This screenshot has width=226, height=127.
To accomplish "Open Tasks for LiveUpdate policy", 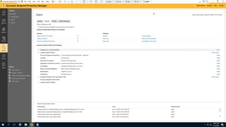I will click(218, 66).
